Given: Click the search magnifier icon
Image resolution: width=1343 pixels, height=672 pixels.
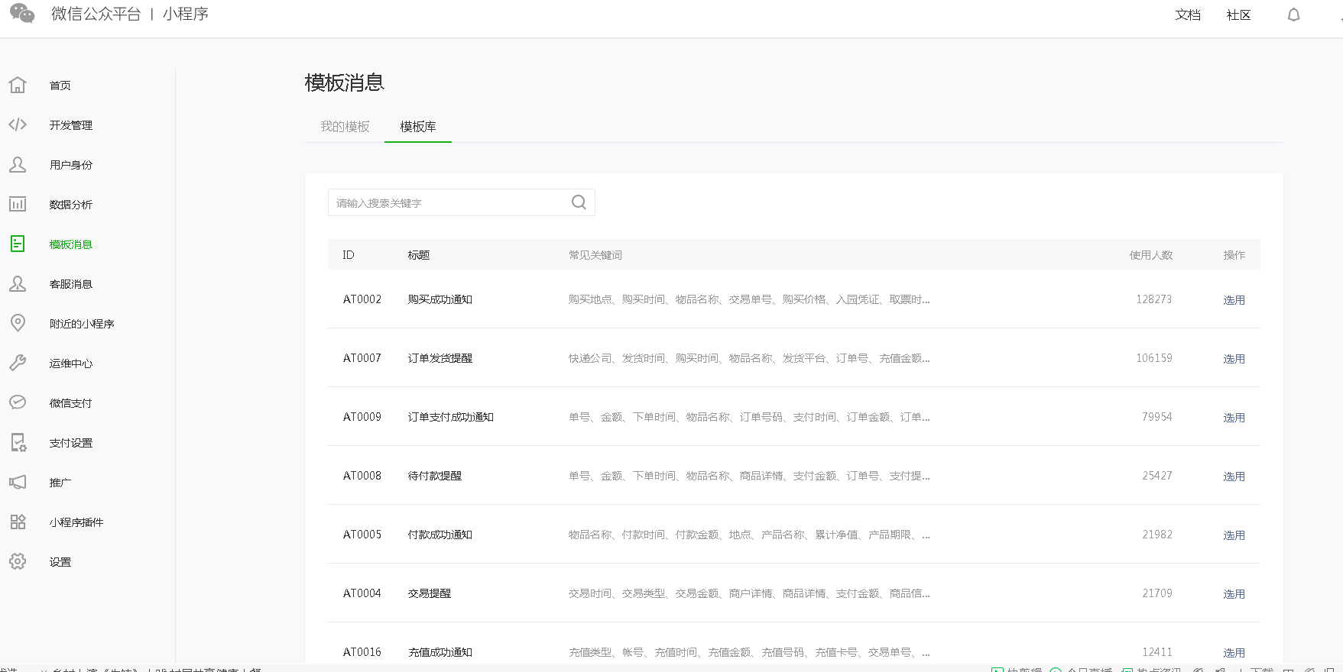Looking at the screenshot, I should pos(579,202).
